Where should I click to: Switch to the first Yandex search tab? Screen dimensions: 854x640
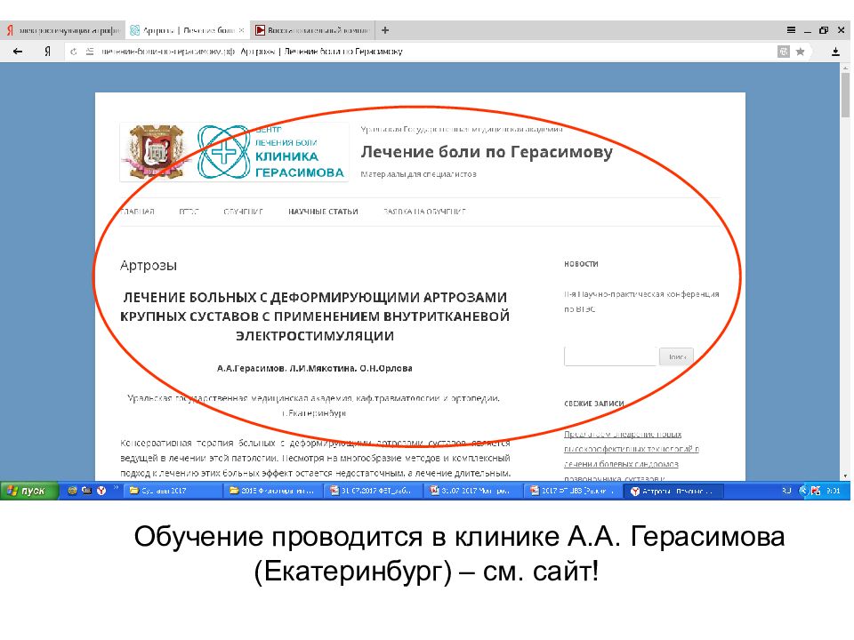(62, 30)
